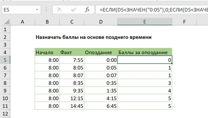Select column D header

click(101, 22)
